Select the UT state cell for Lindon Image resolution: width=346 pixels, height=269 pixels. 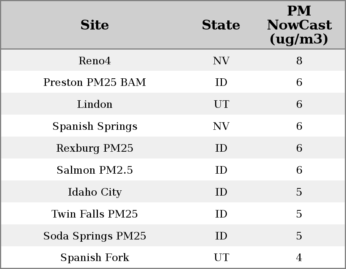[x=221, y=104]
